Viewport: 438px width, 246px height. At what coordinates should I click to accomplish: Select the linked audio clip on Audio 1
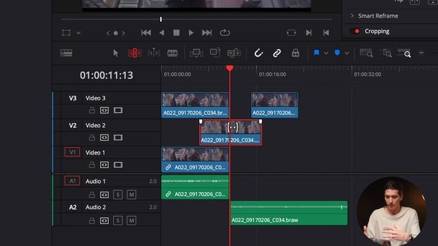[195, 187]
